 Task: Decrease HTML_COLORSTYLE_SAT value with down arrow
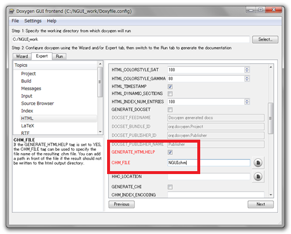[247, 71]
